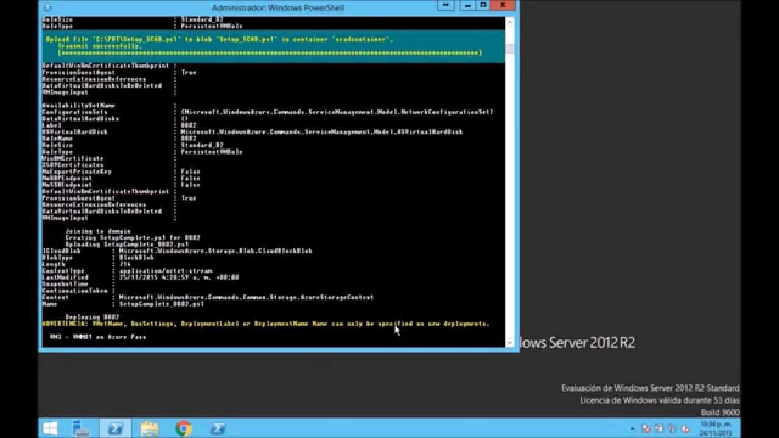
Task: Click the 'Joining to domain' output line
Action: click(97, 231)
